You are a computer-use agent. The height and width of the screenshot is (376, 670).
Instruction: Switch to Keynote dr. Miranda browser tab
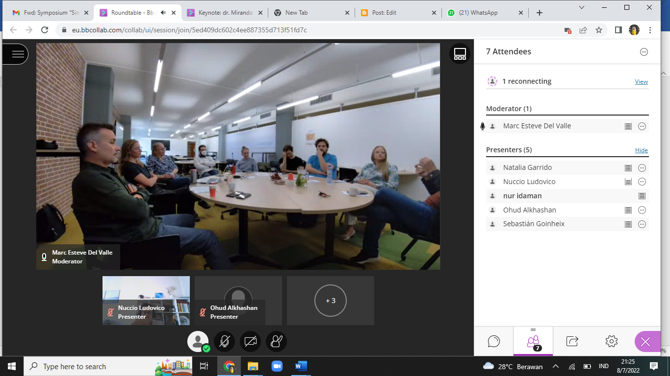coord(225,13)
